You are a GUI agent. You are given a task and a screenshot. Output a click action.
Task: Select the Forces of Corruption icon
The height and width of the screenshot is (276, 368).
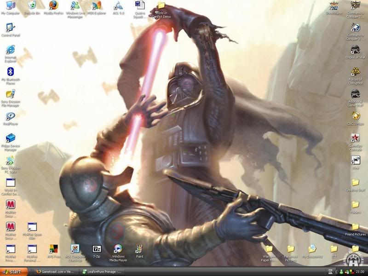[355, 76]
